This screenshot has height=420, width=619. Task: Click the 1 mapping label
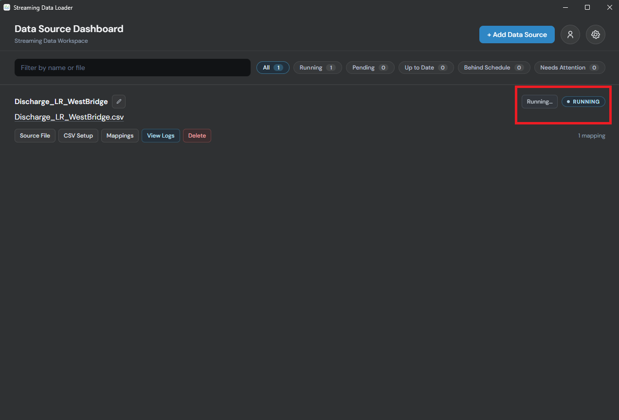(x=592, y=136)
